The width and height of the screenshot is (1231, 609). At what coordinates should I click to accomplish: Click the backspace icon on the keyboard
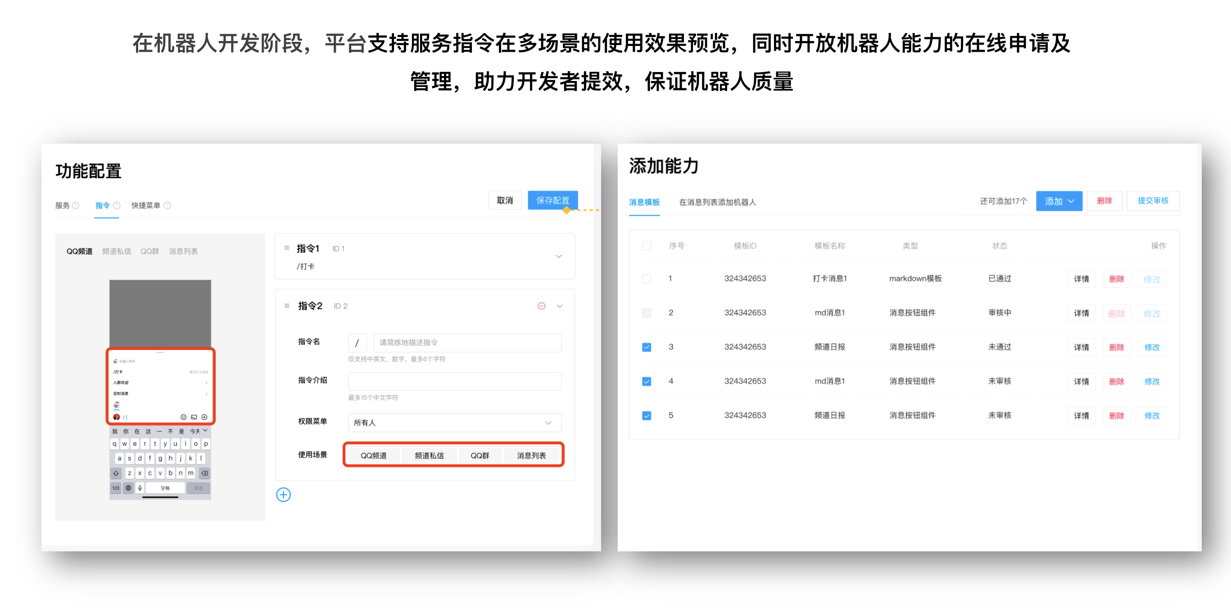205,473
